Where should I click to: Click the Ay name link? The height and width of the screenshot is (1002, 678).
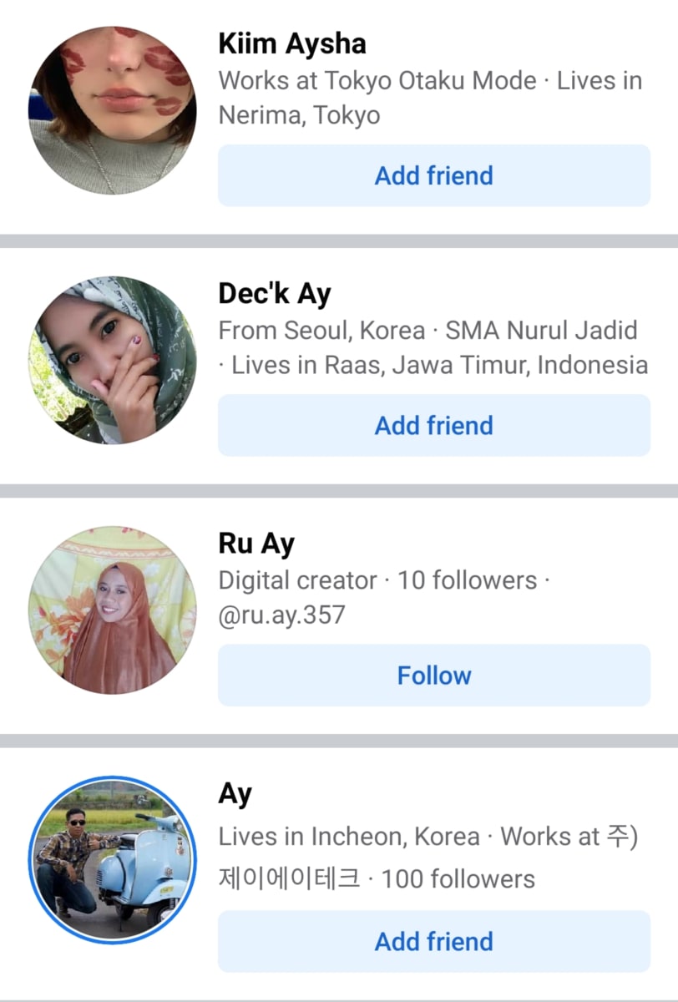pyautogui.click(x=235, y=795)
